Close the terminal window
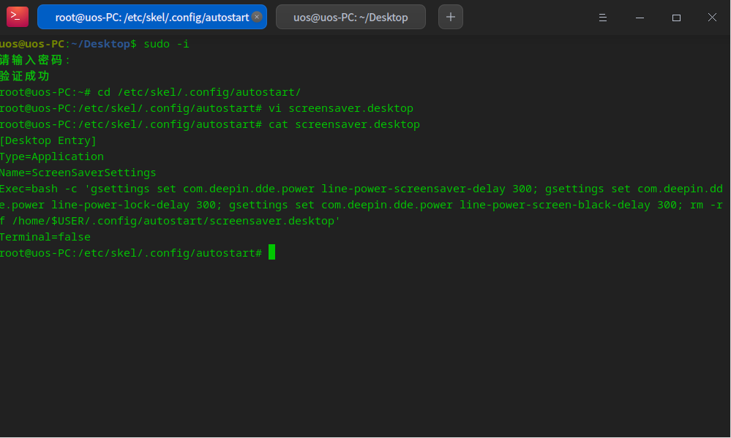This screenshot has height=438, width=731. click(712, 18)
